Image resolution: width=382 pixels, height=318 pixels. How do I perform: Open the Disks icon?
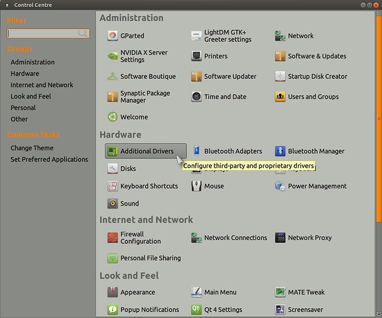113,169
